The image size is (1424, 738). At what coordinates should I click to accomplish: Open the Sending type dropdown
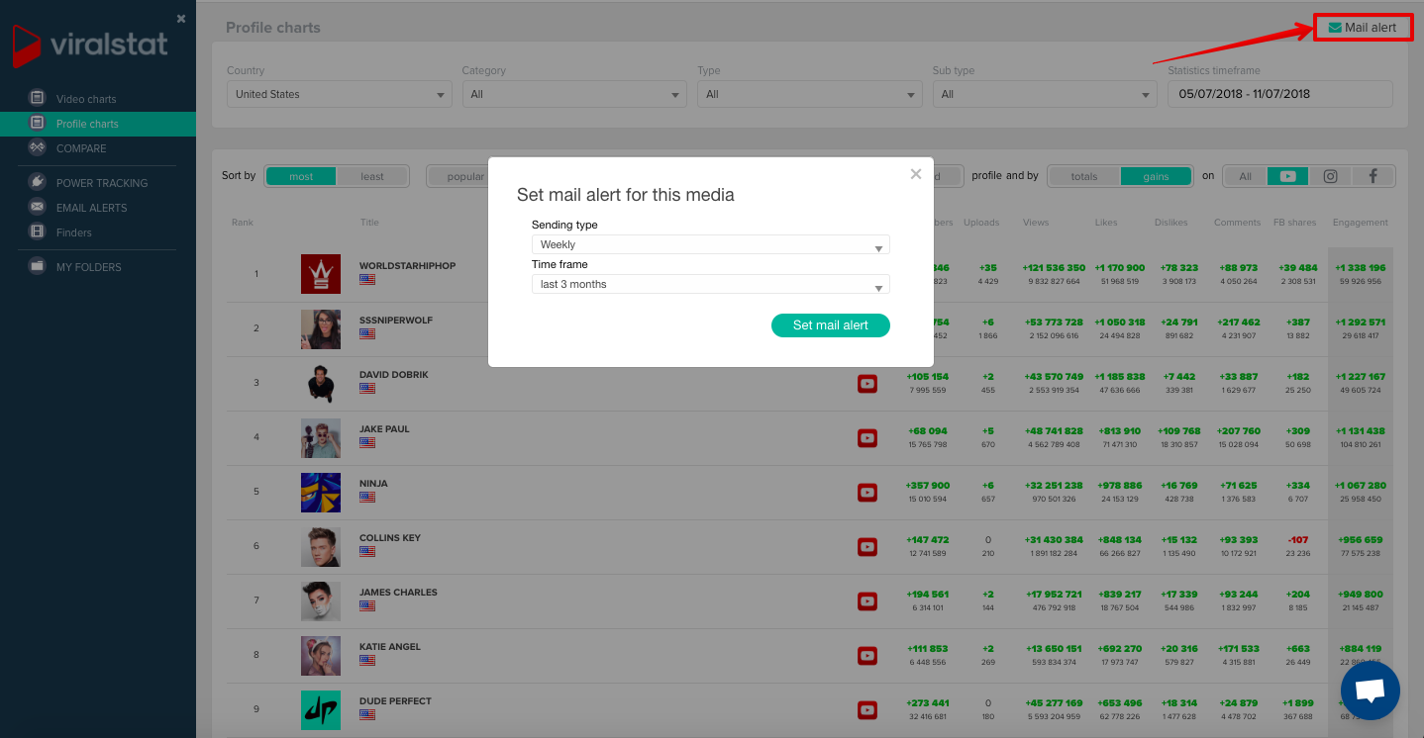pos(711,244)
